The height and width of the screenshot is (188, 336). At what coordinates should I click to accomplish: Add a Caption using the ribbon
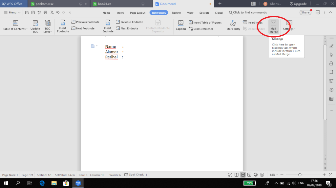point(181,25)
